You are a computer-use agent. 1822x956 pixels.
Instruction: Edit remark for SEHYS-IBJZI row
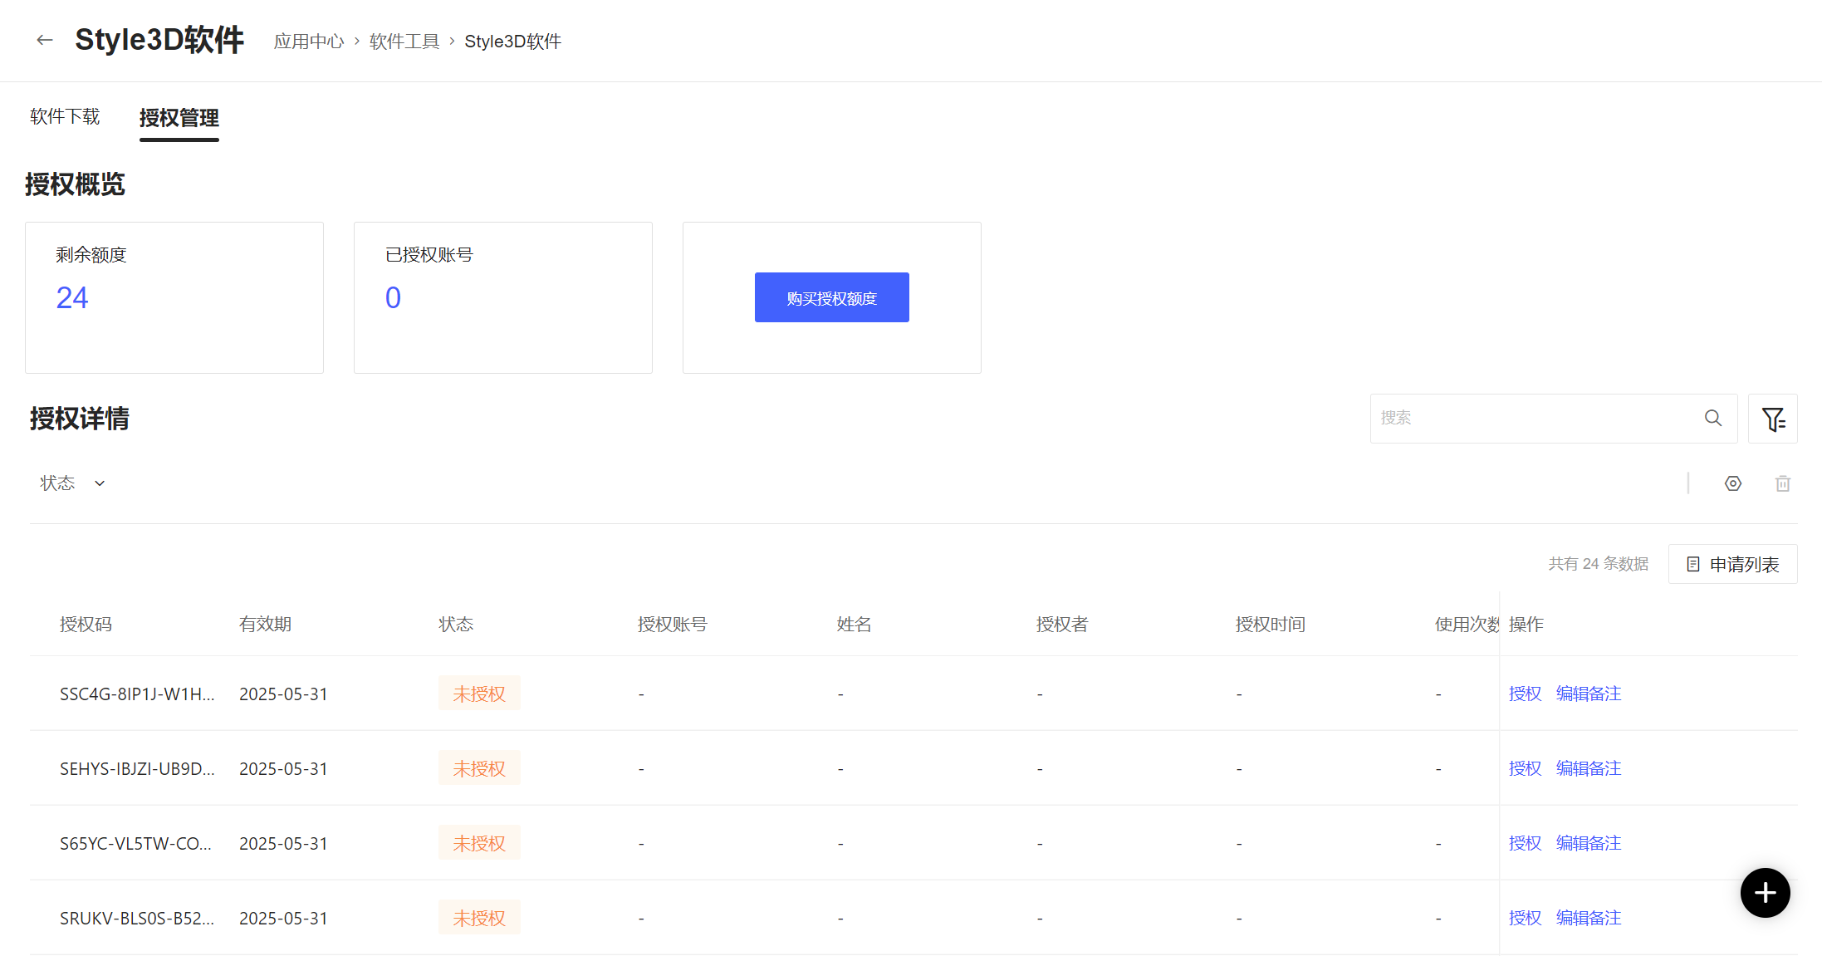pos(1588,768)
